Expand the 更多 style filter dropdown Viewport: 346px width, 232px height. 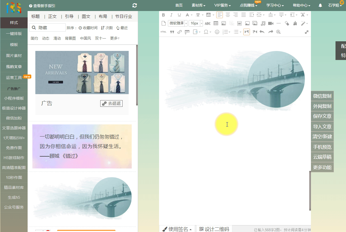115,38
